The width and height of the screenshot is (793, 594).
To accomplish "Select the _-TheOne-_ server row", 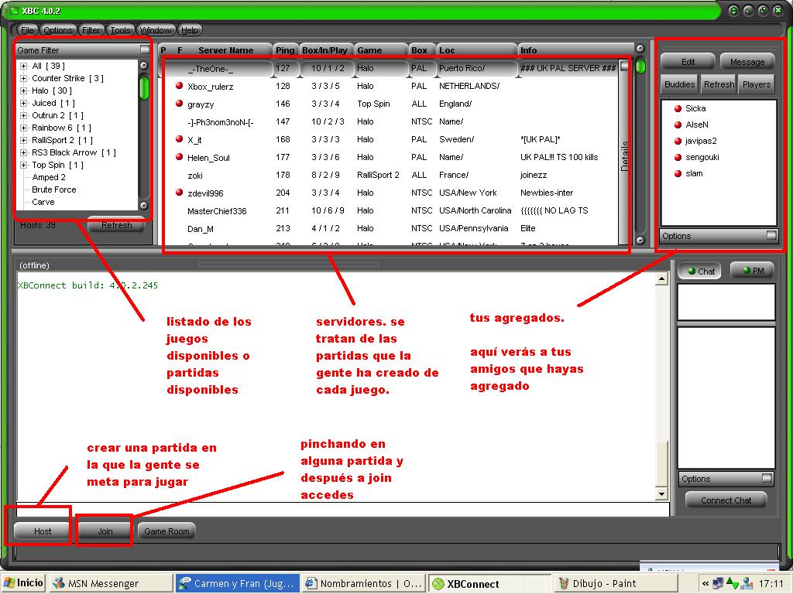I will click(390, 68).
